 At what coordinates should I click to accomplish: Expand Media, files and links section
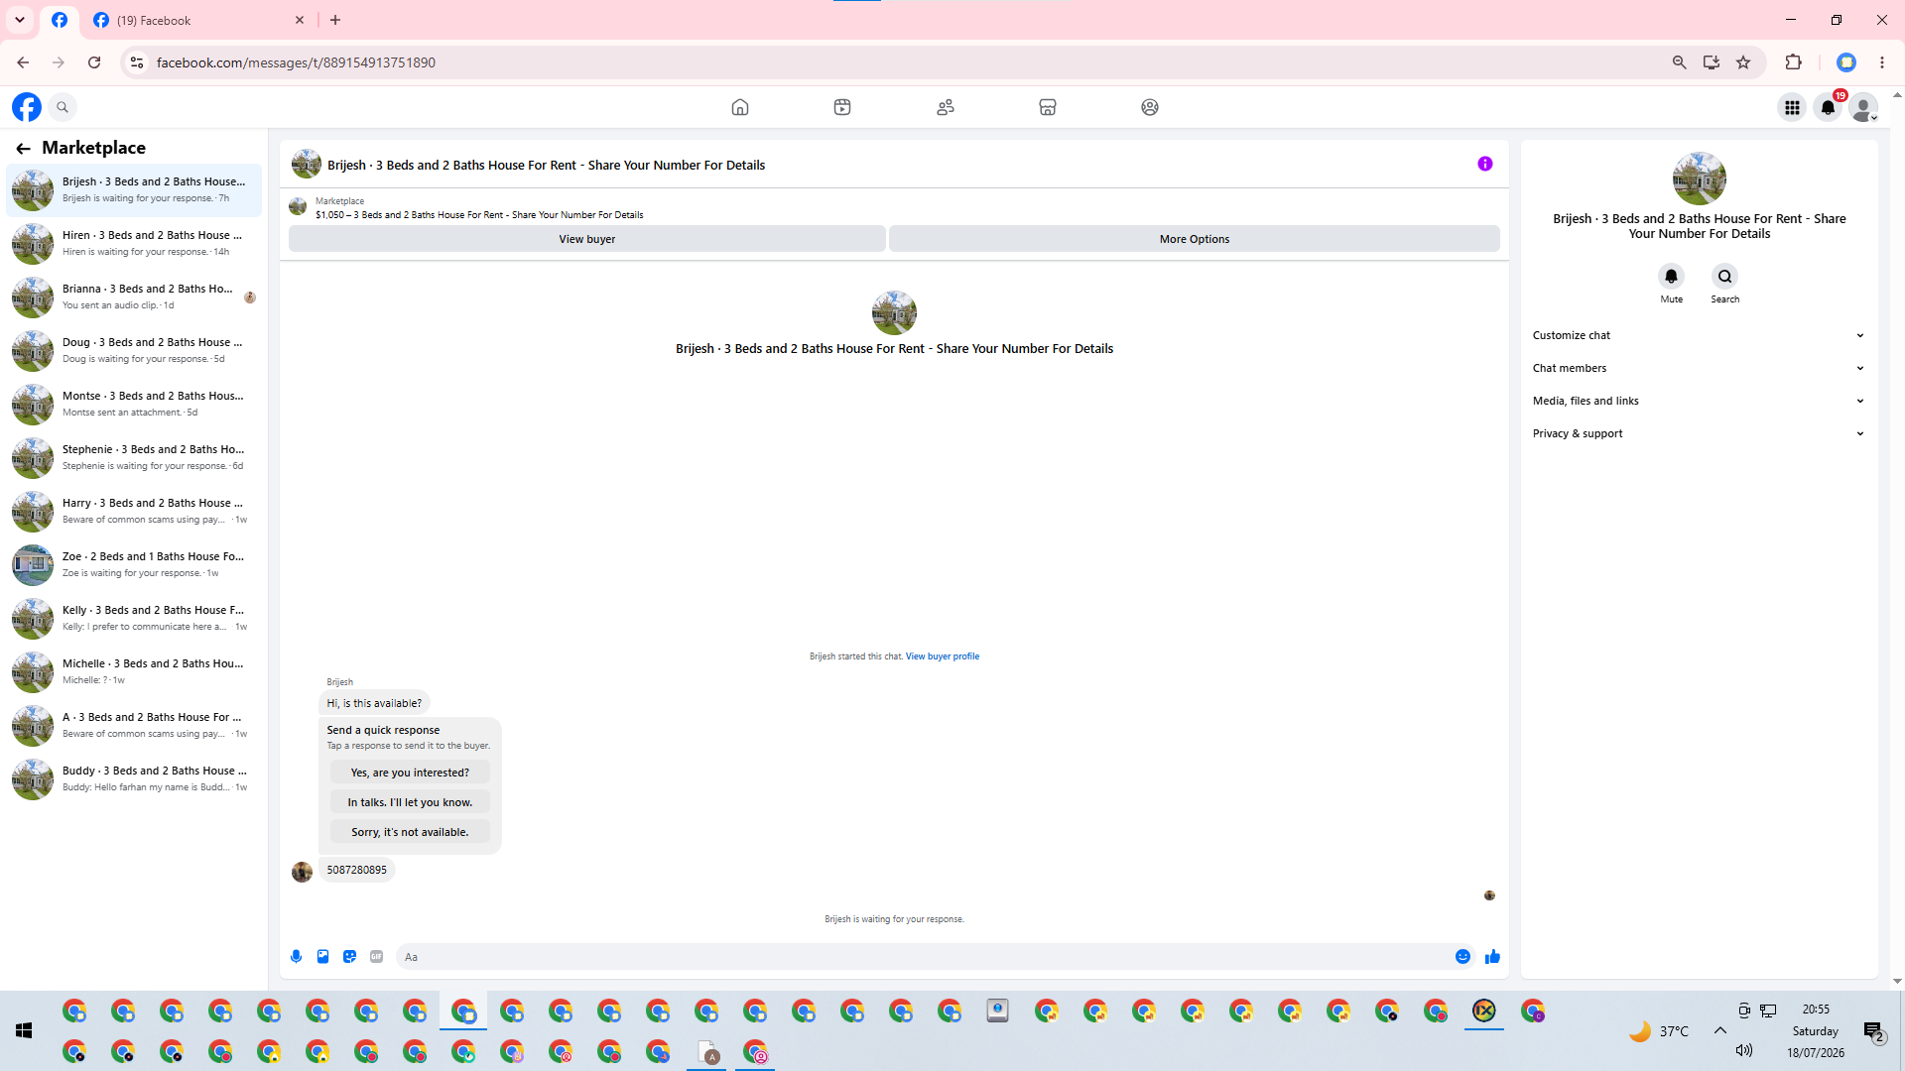click(x=1699, y=401)
